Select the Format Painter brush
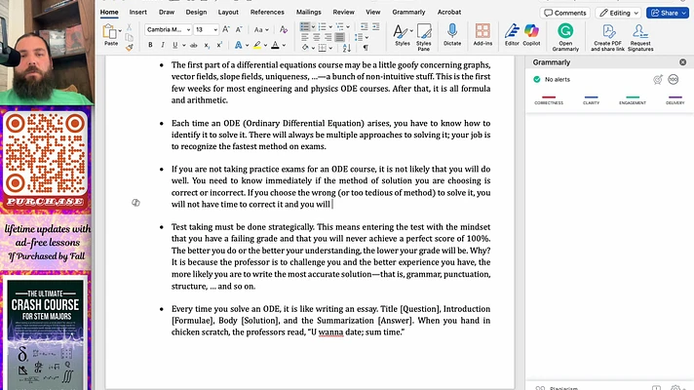694x390 pixels. tap(130, 48)
